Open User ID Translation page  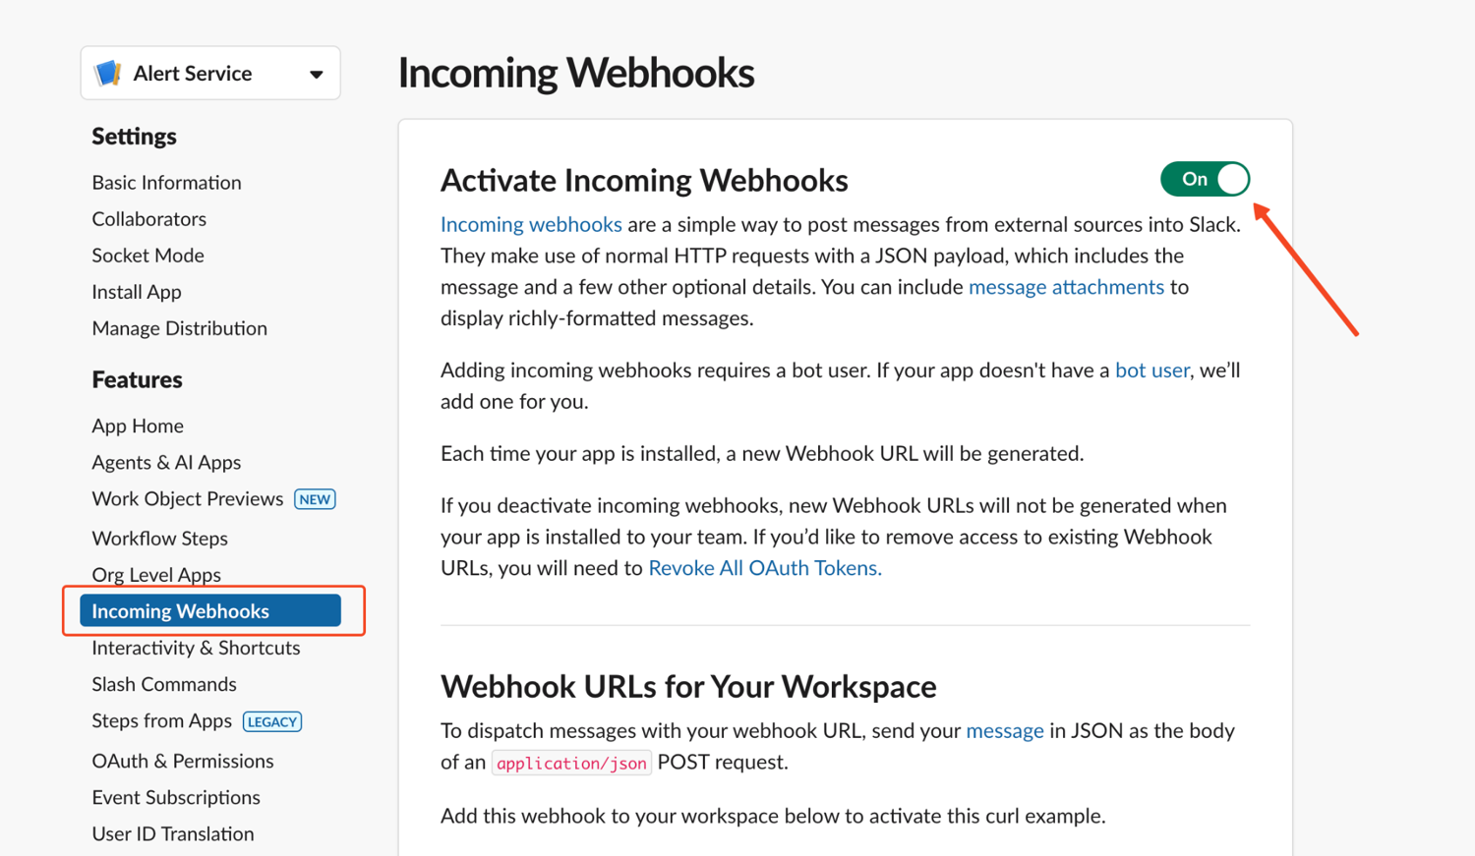(x=173, y=833)
